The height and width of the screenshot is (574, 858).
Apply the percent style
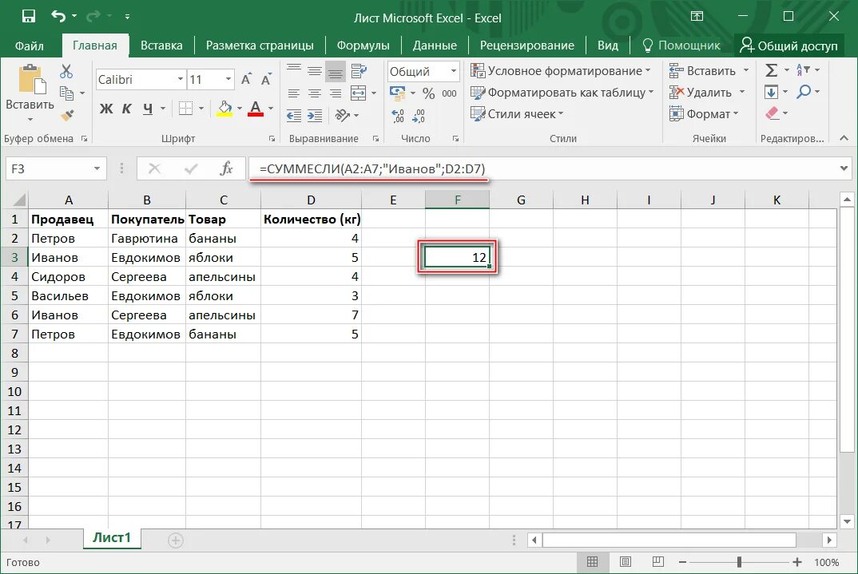point(429,93)
